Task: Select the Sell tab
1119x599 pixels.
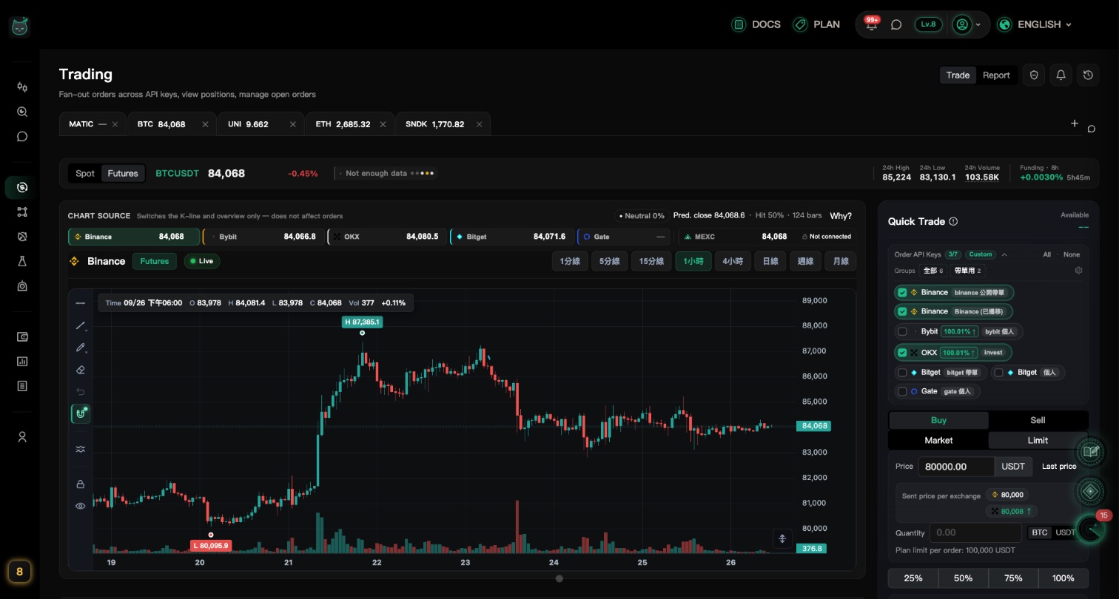Action: pos(1038,420)
